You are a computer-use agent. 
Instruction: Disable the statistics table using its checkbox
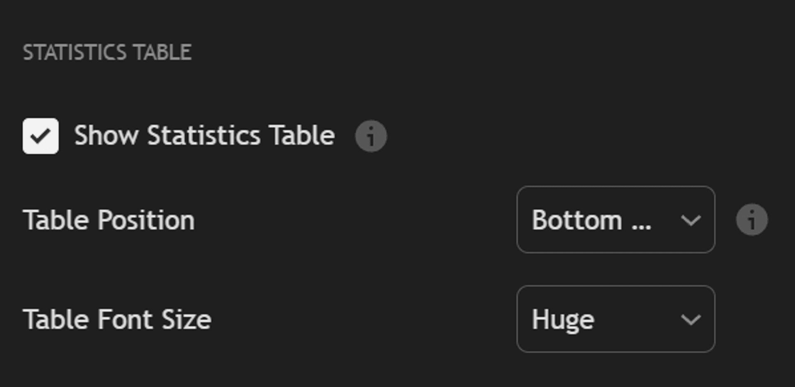pyautogui.click(x=41, y=136)
